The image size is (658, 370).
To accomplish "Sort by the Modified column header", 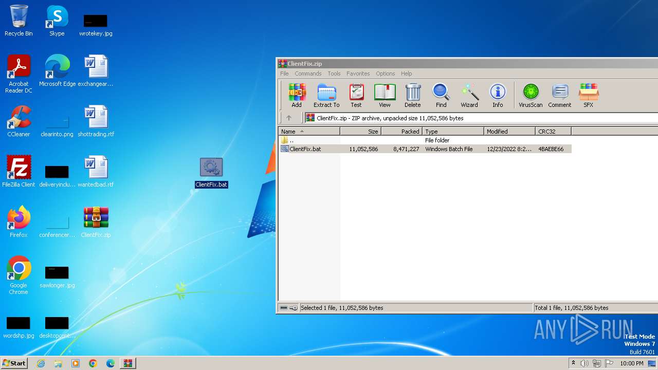I will (509, 132).
